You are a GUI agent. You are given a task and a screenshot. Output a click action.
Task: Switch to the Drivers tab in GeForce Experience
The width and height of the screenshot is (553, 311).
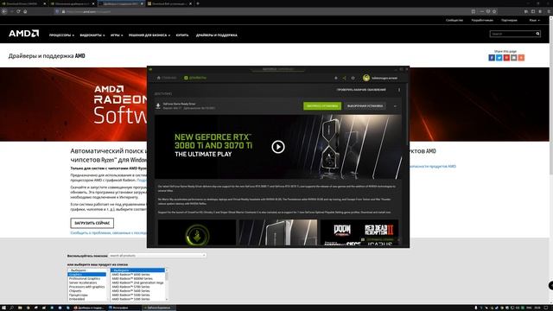click(x=195, y=78)
